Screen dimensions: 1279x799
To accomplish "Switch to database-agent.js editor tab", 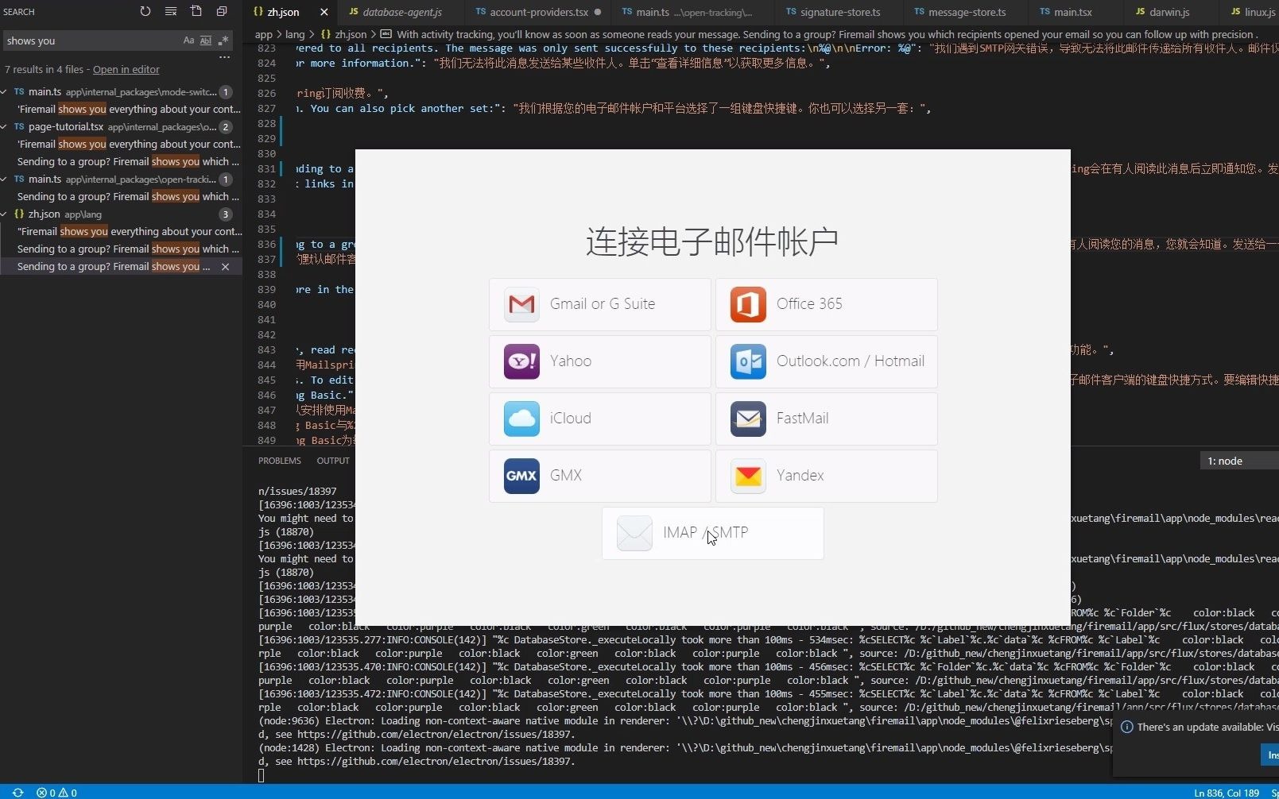I will click(402, 12).
